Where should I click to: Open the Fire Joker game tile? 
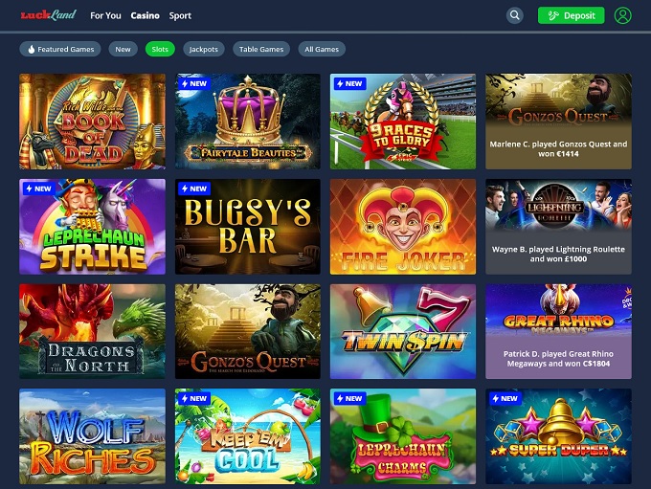pos(403,227)
